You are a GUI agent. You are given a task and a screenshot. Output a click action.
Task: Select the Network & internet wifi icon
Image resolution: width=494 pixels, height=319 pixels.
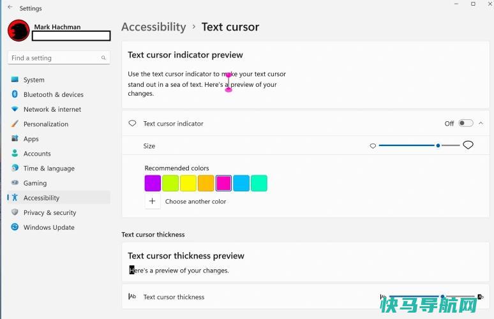[15, 109]
